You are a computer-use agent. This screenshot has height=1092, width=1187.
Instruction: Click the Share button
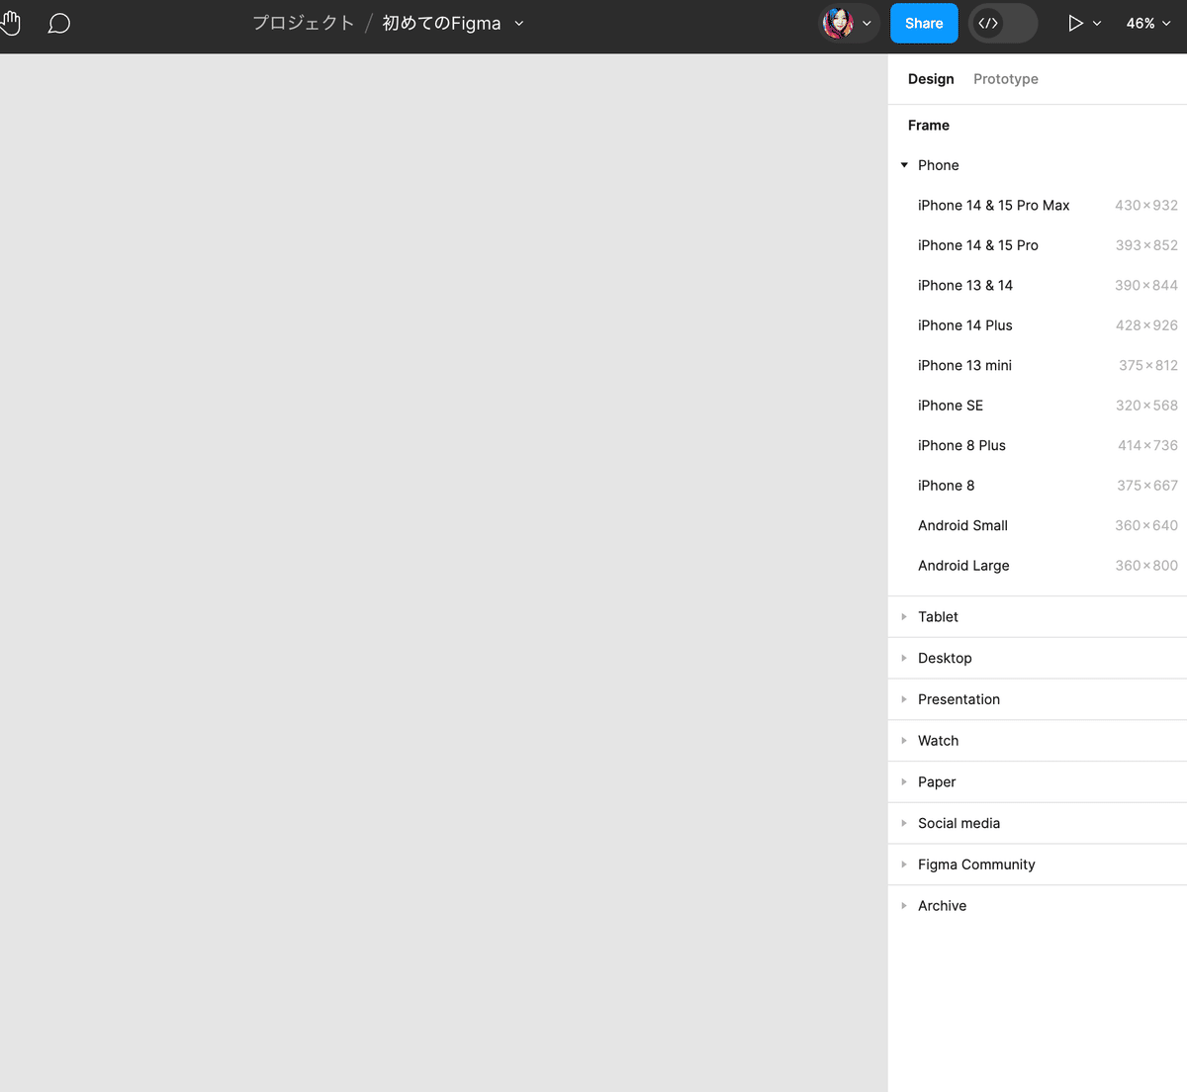[x=924, y=23]
